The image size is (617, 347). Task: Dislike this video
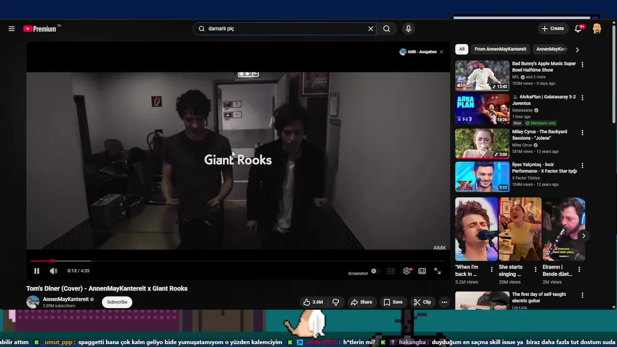click(336, 302)
